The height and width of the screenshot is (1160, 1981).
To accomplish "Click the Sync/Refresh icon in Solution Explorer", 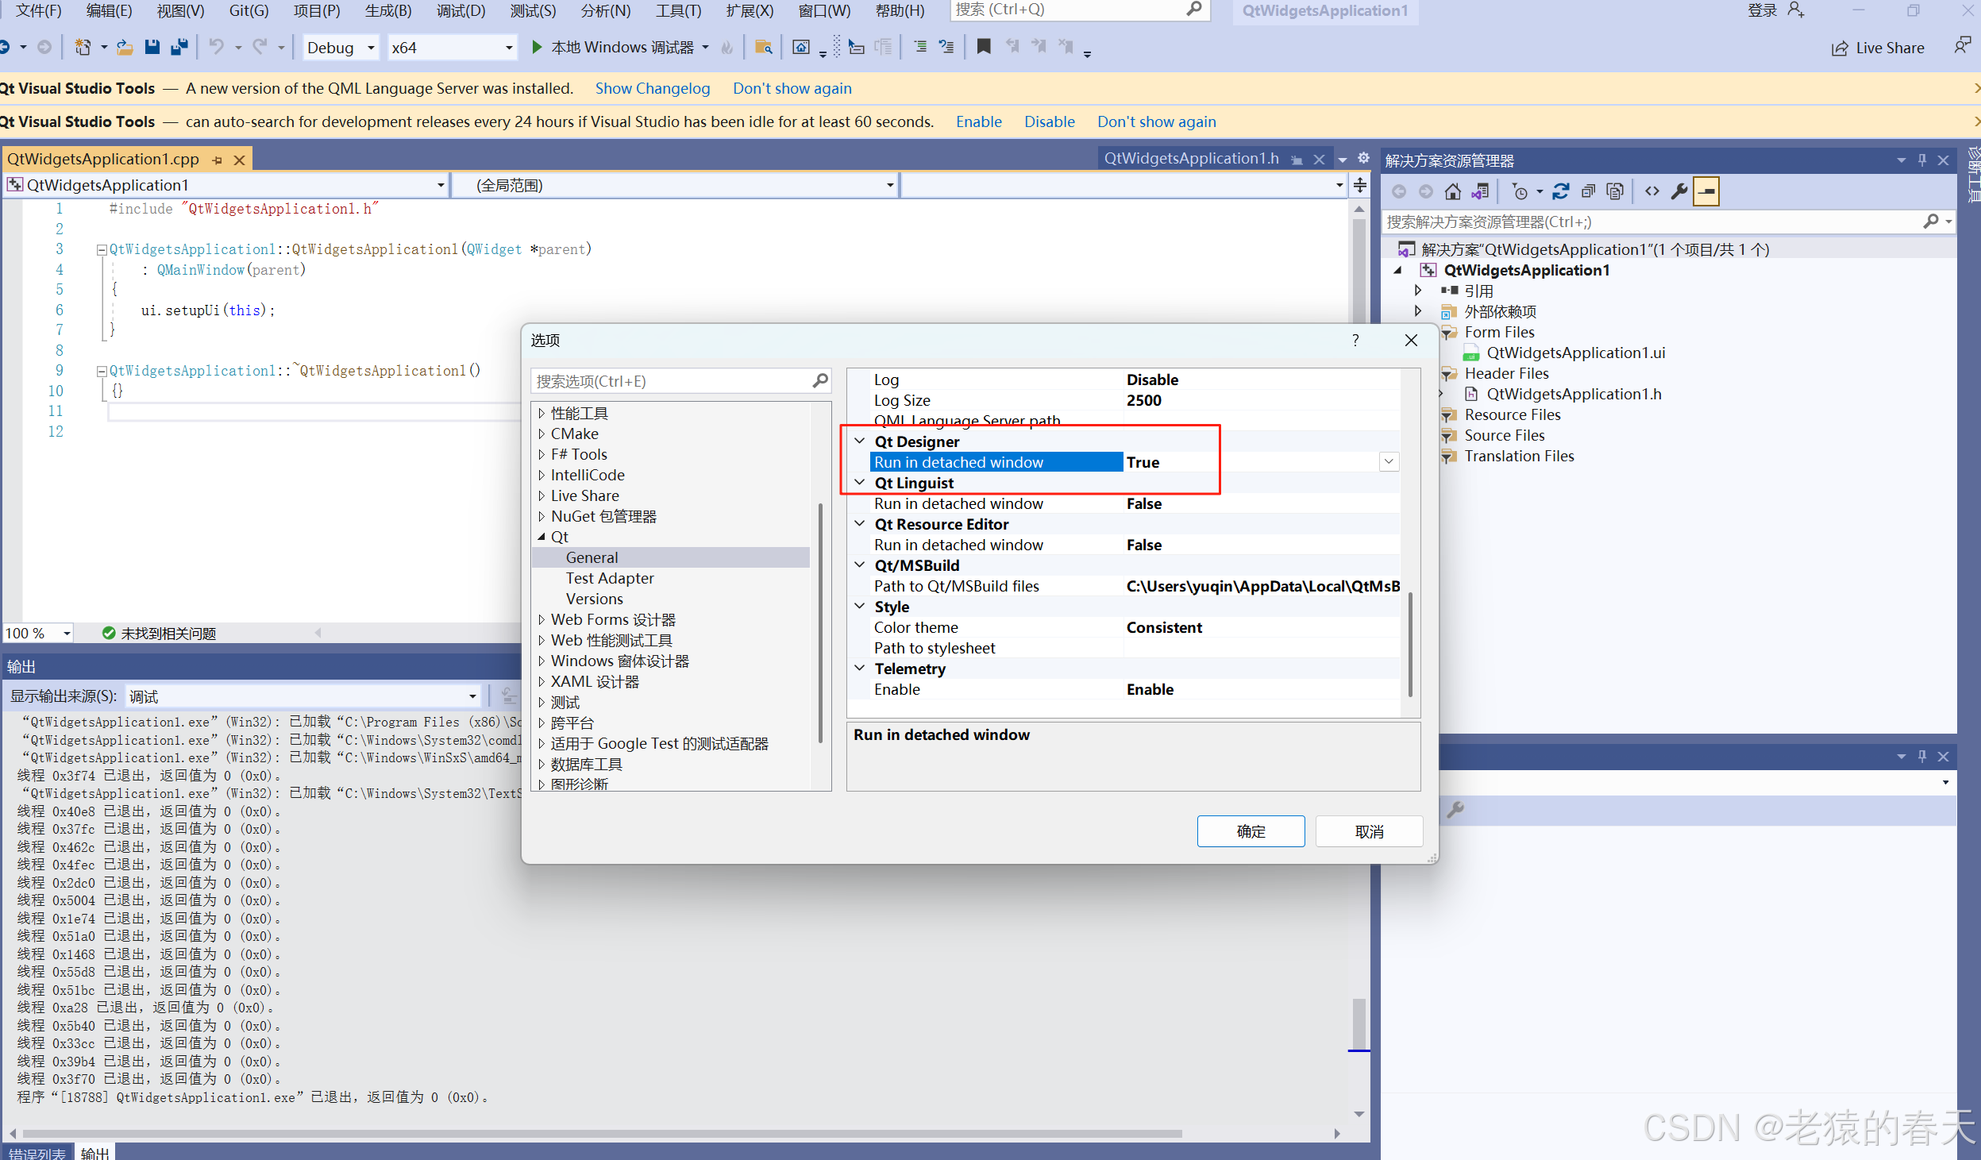I will click(x=1561, y=191).
